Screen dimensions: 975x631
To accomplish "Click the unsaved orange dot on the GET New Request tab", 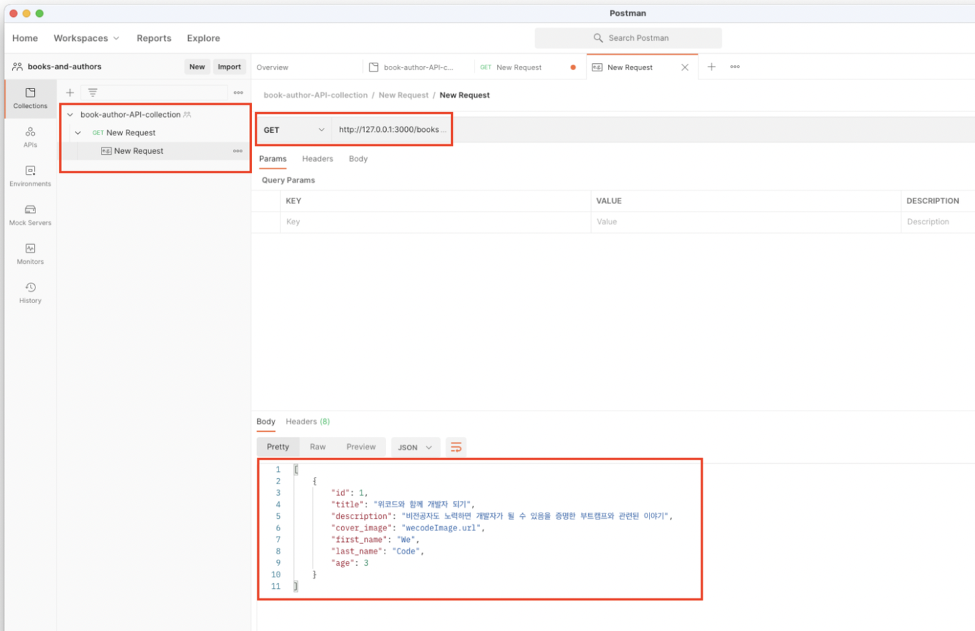I will tap(573, 67).
